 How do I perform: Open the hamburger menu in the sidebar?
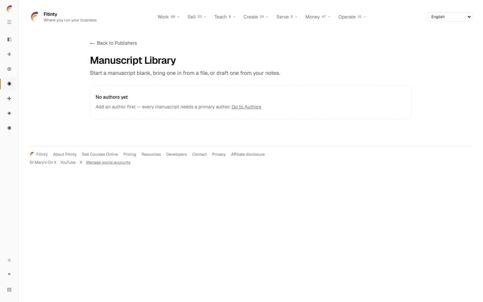[9, 22]
